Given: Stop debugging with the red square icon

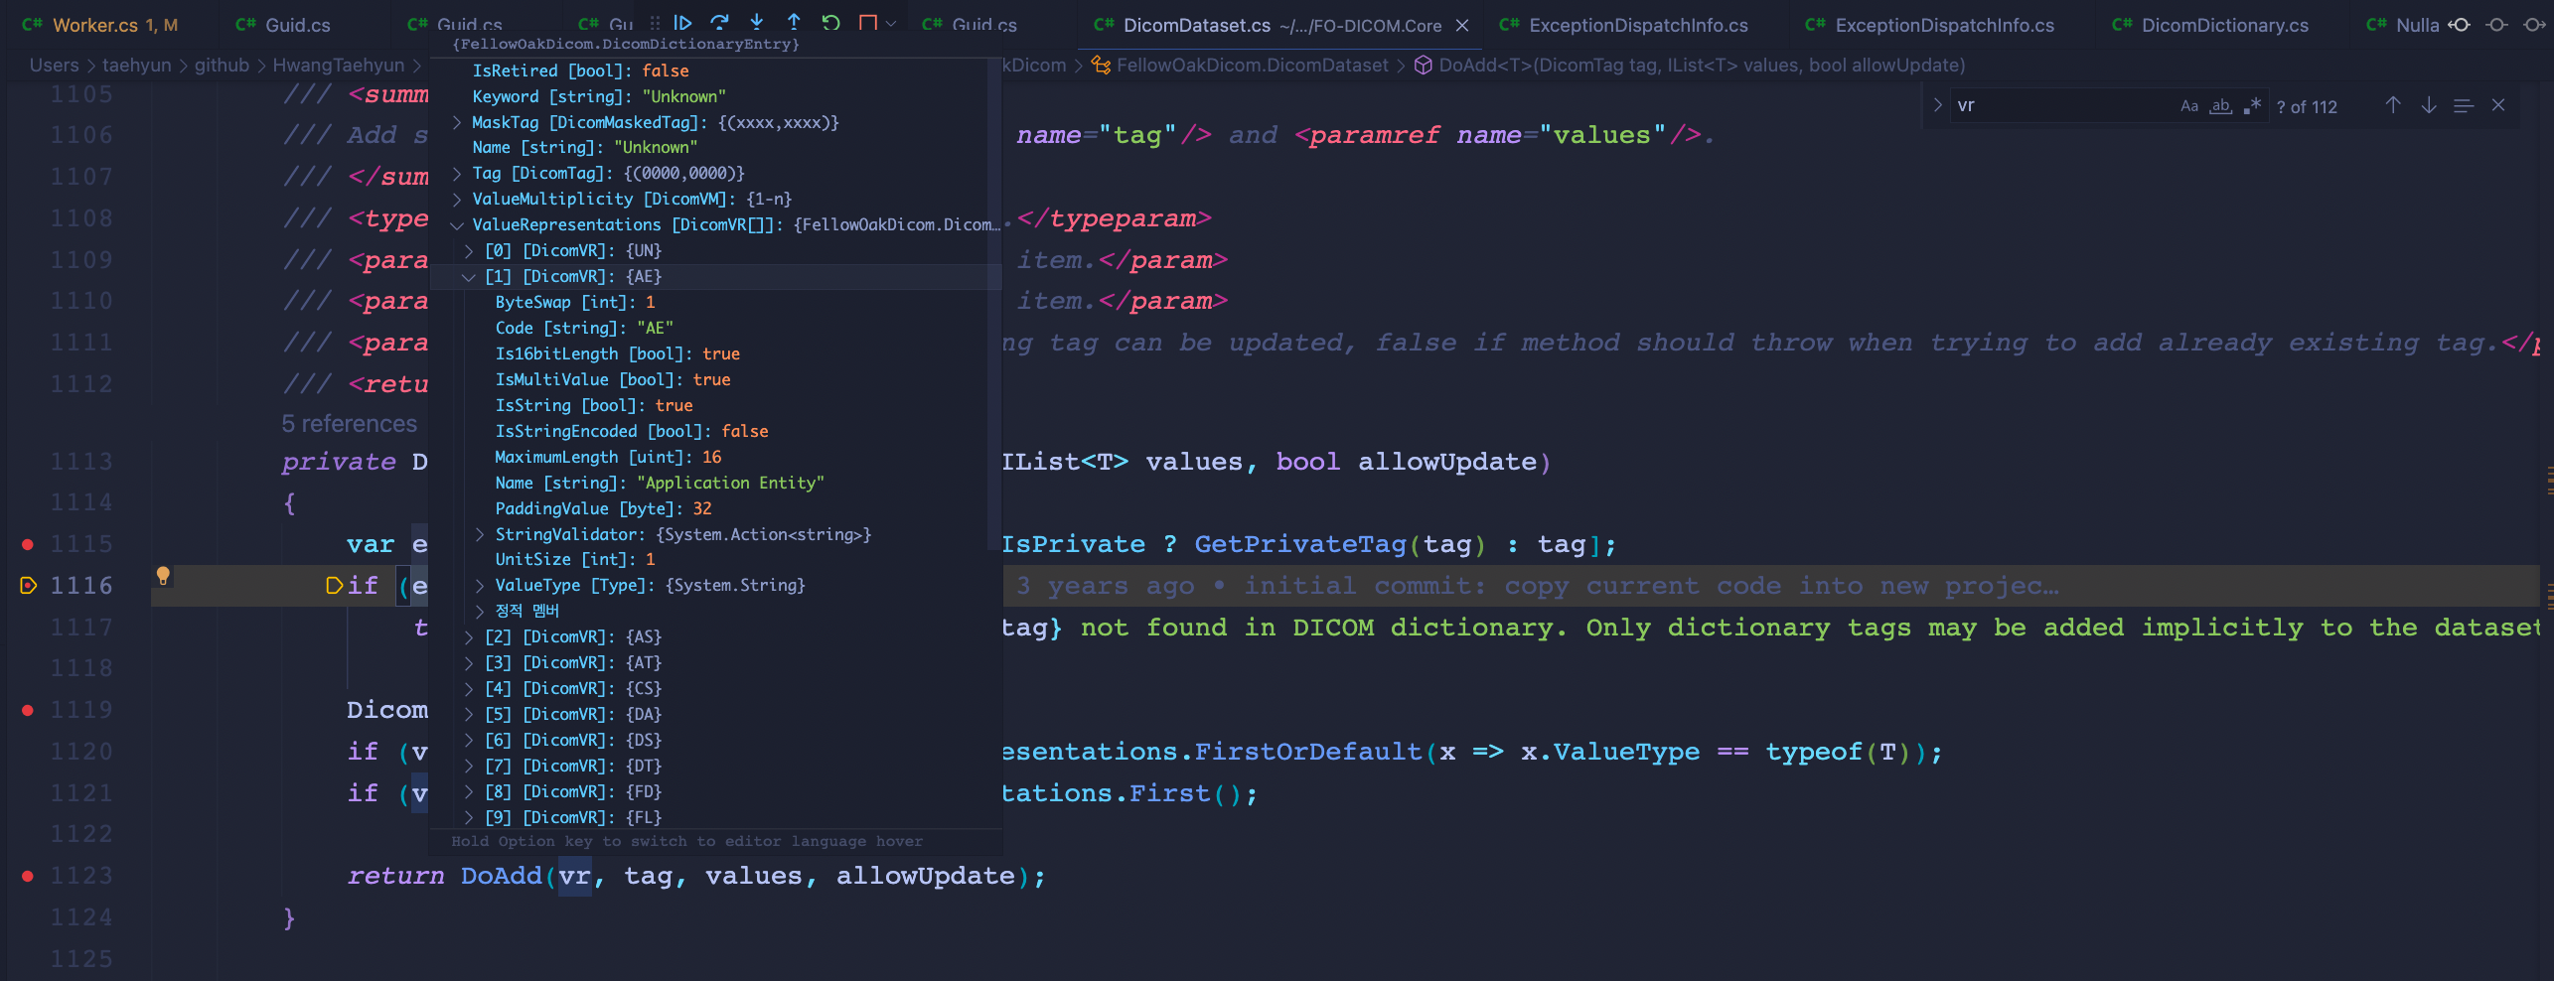Looking at the screenshot, I should [866, 22].
